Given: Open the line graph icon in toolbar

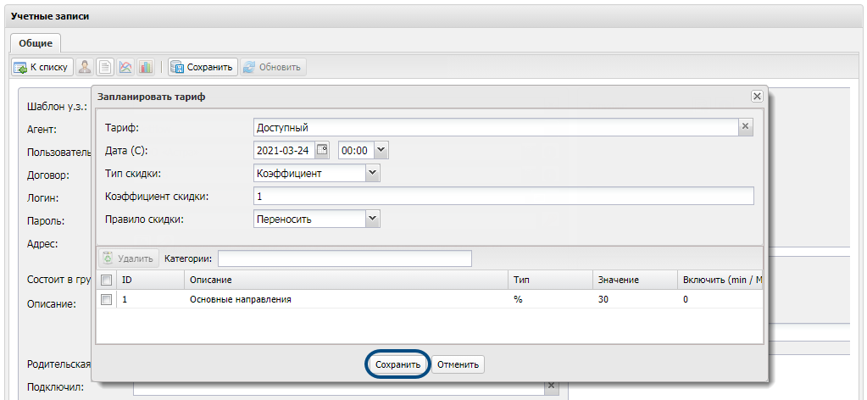Looking at the screenshot, I should coord(125,68).
